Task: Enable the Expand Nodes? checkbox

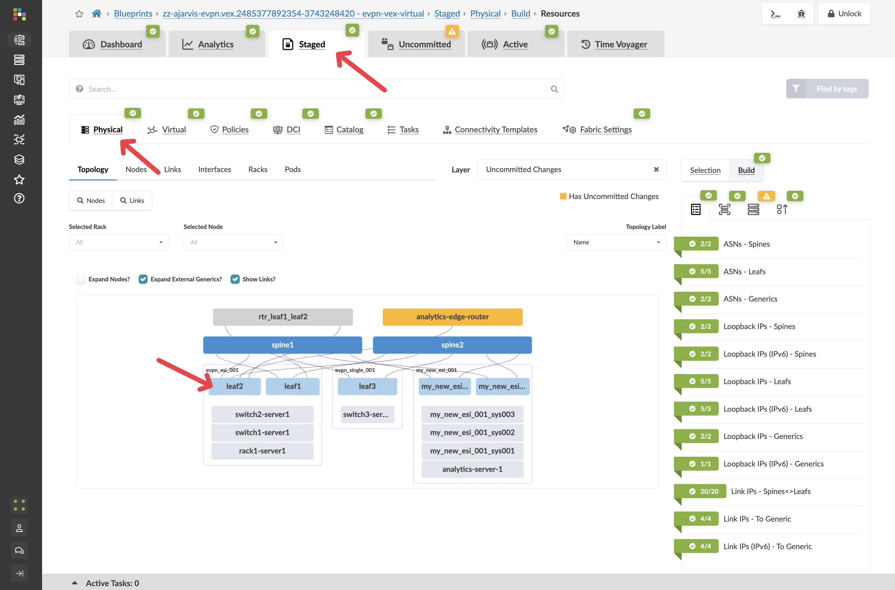Action: click(81, 279)
